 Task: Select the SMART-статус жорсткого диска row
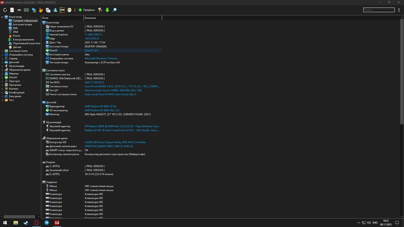tap(101, 150)
